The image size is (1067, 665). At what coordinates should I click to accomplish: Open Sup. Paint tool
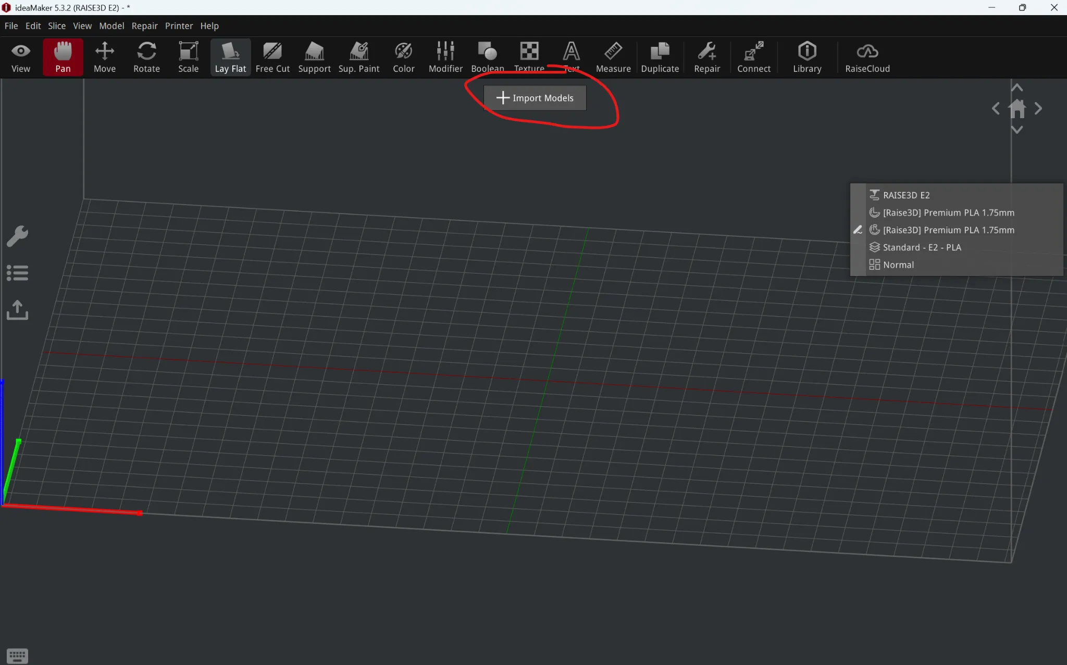(x=359, y=57)
